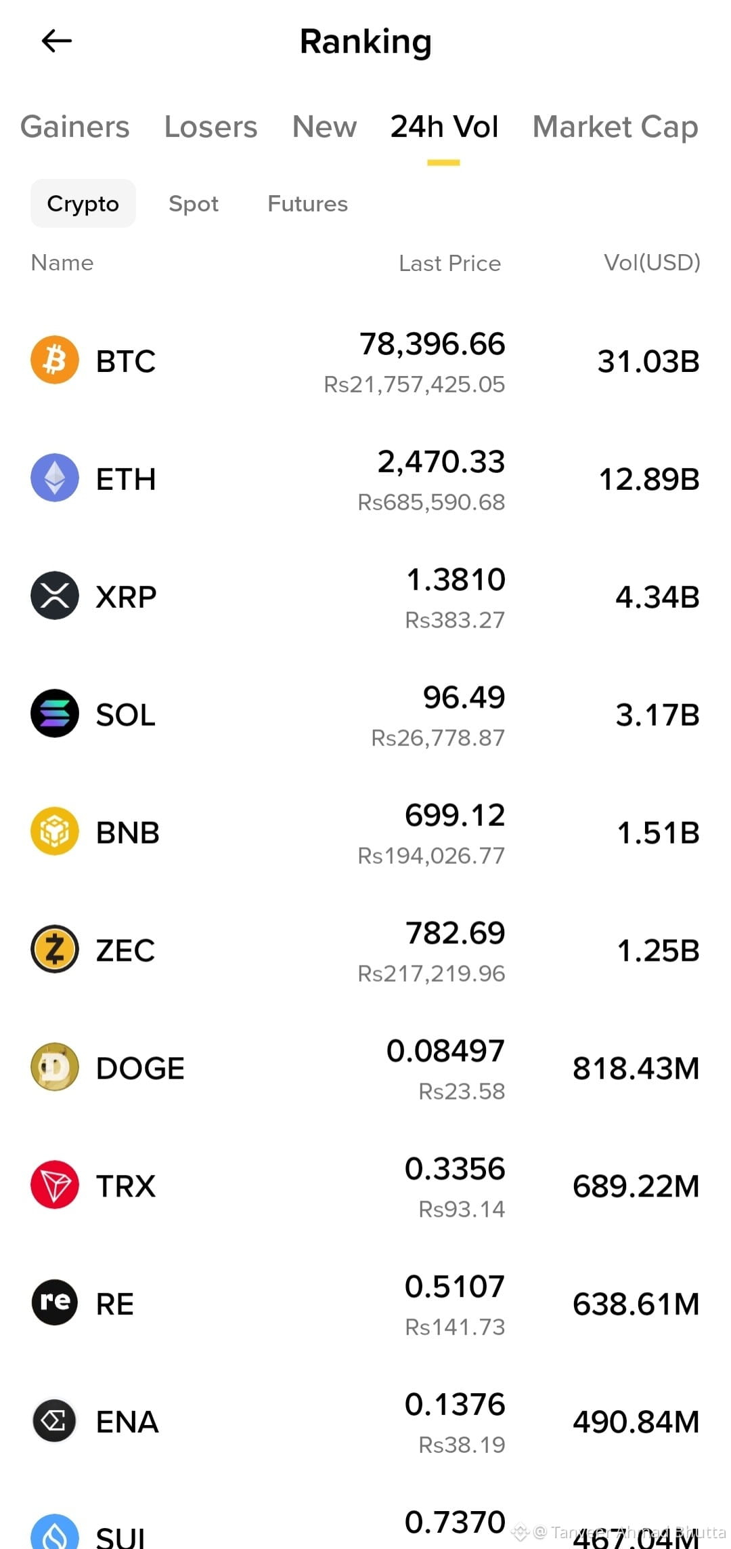Select the XRP coin icon

click(55, 596)
